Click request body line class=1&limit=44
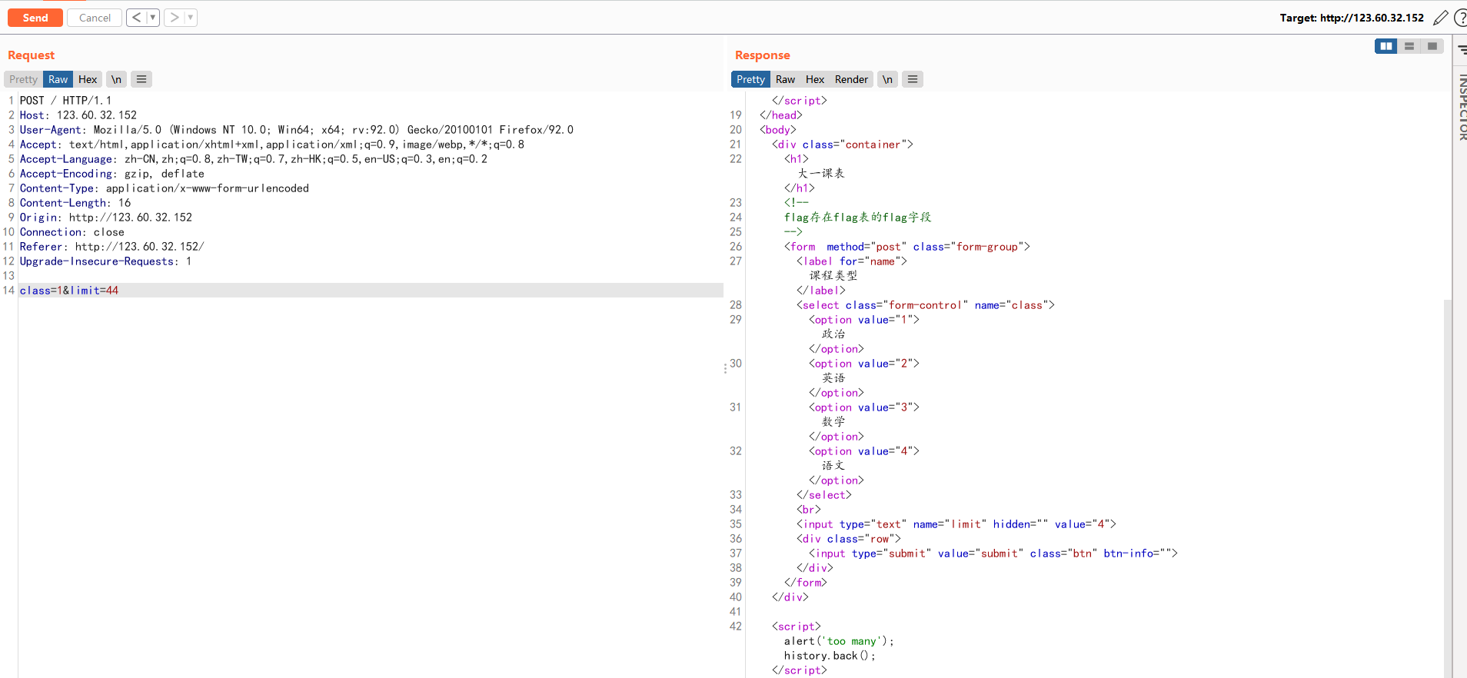Viewport: 1467px width, 678px height. coord(371,291)
